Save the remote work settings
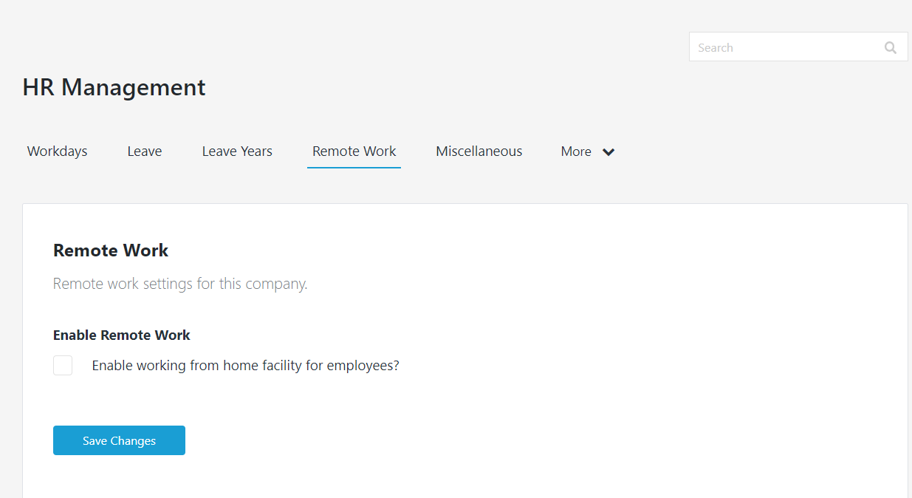The height and width of the screenshot is (498, 912). pos(119,440)
